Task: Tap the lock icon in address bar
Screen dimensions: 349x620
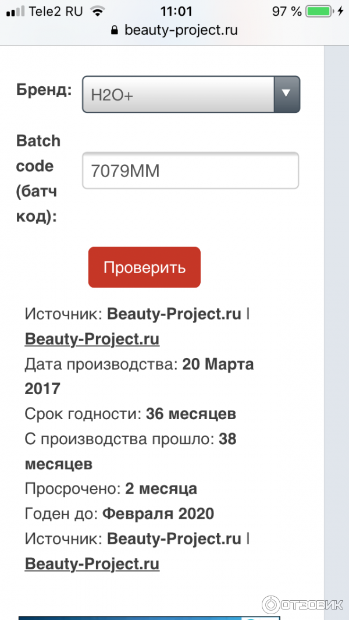Action: click(115, 30)
